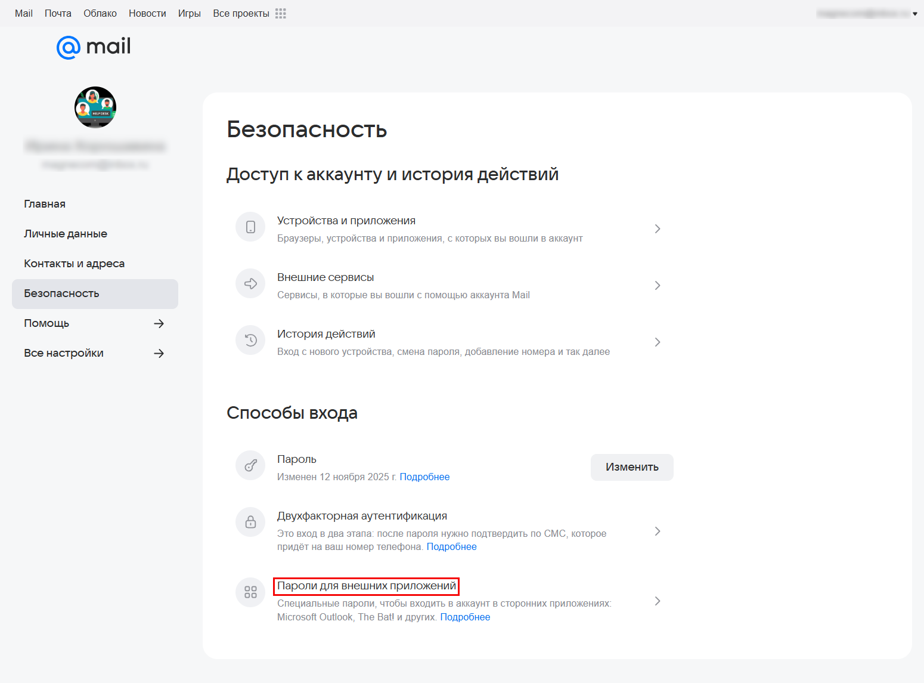This screenshot has width=924, height=683.
Task: Click the activity history clock icon
Action: [250, 341]
